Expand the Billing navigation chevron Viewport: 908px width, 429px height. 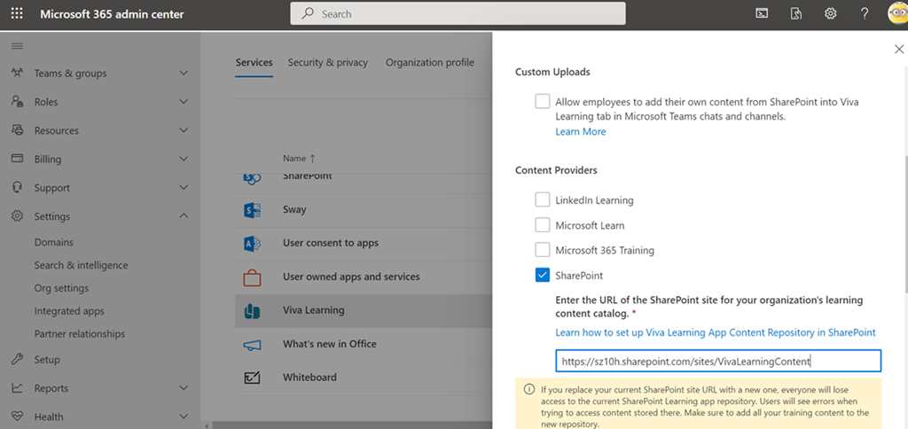tap(183, 160)
